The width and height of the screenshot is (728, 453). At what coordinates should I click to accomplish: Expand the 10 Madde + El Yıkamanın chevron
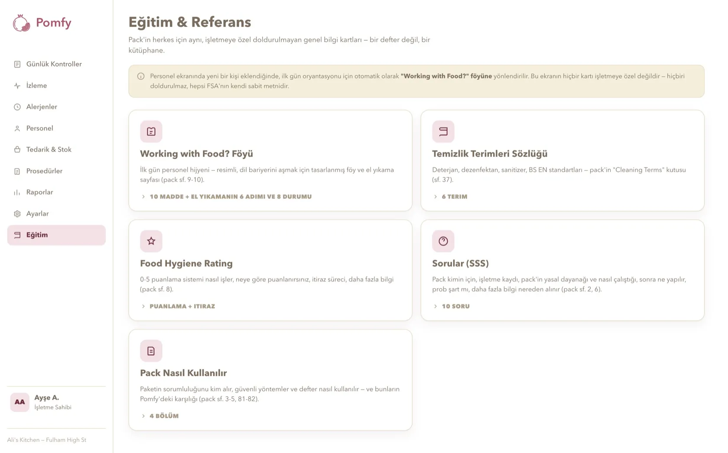pos(143,197)
